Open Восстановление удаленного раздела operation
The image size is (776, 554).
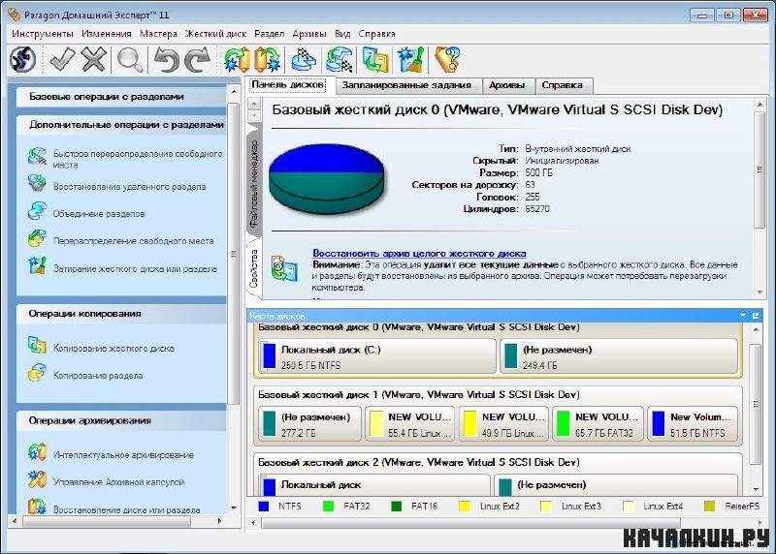click(130, 186)
